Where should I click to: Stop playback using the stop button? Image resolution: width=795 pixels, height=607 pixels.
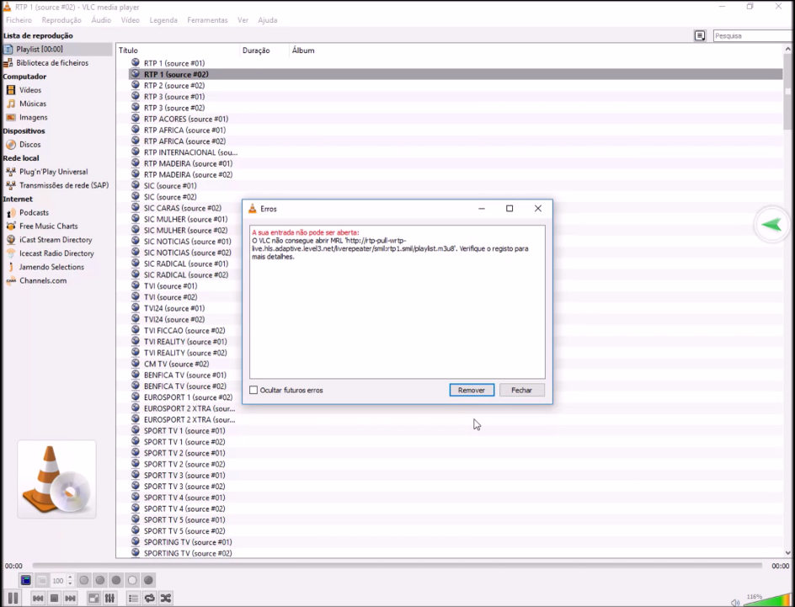[54, 599]
